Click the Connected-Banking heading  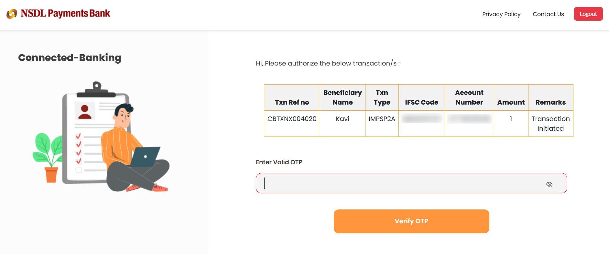pyautogui.click(x=70, y=58)
